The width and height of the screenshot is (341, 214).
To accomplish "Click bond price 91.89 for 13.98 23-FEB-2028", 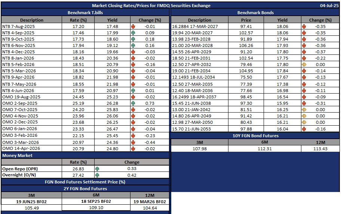I will (246, 39).
